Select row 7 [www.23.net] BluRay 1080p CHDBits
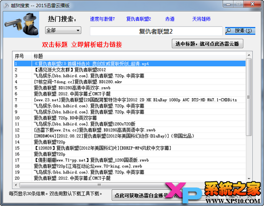 pos(130,100)
